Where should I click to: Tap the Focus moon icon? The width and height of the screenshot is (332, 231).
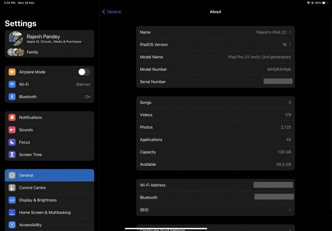12,142
